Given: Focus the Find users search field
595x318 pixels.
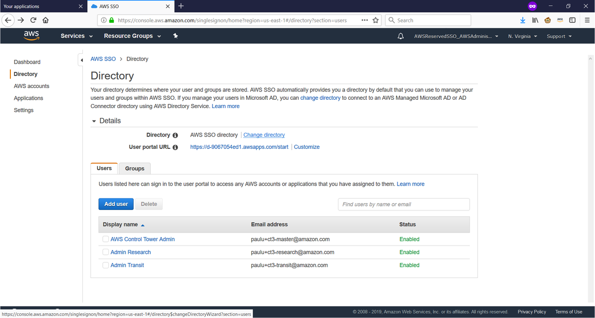Looking at the screenshot, I should pyautogui.click(x=404, y=204).
